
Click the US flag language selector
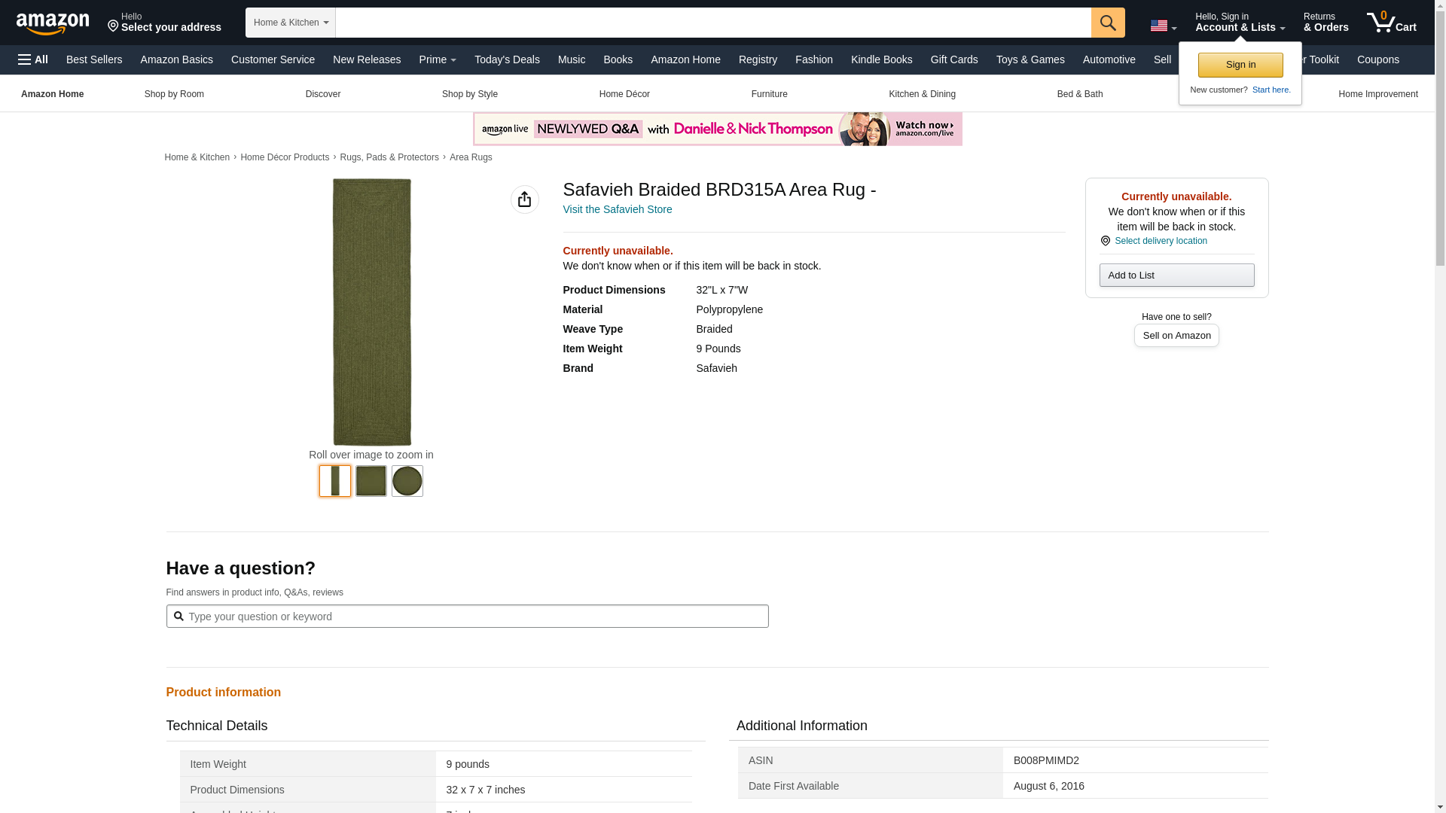click(1162, 26)
